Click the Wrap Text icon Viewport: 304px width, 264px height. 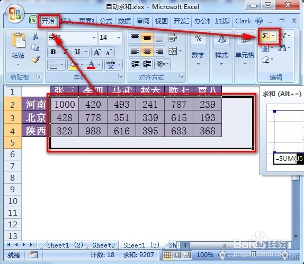(x=173, y=38)
